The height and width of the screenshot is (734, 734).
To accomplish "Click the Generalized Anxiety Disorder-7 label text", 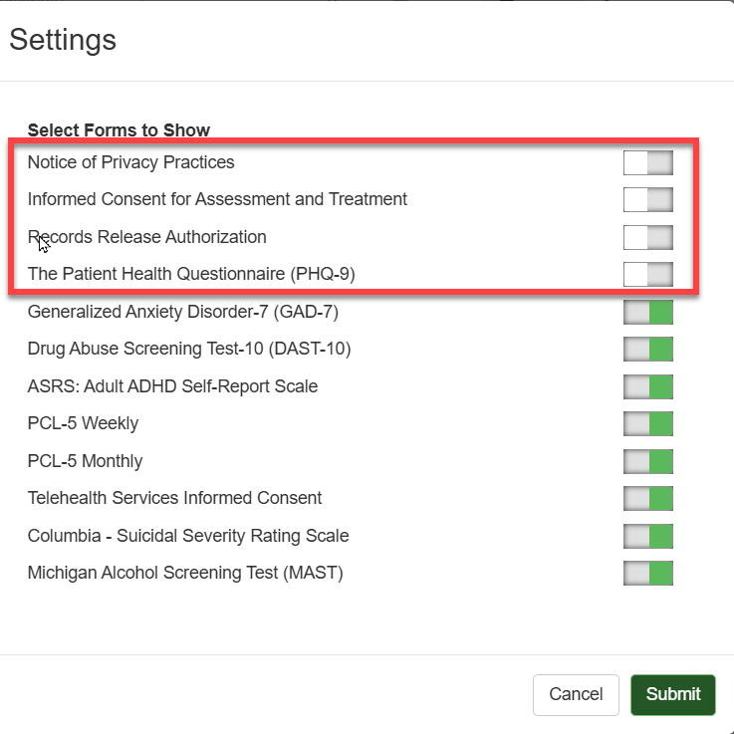I will click(x=183, y=312).
